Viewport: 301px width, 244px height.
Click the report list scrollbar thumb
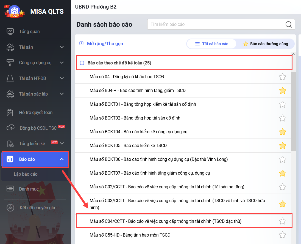click(293, 111)
